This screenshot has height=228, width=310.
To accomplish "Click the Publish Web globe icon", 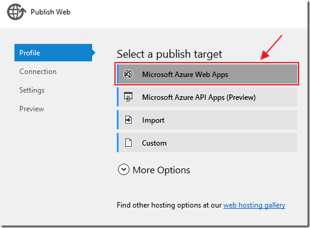I will pos(16,12).
